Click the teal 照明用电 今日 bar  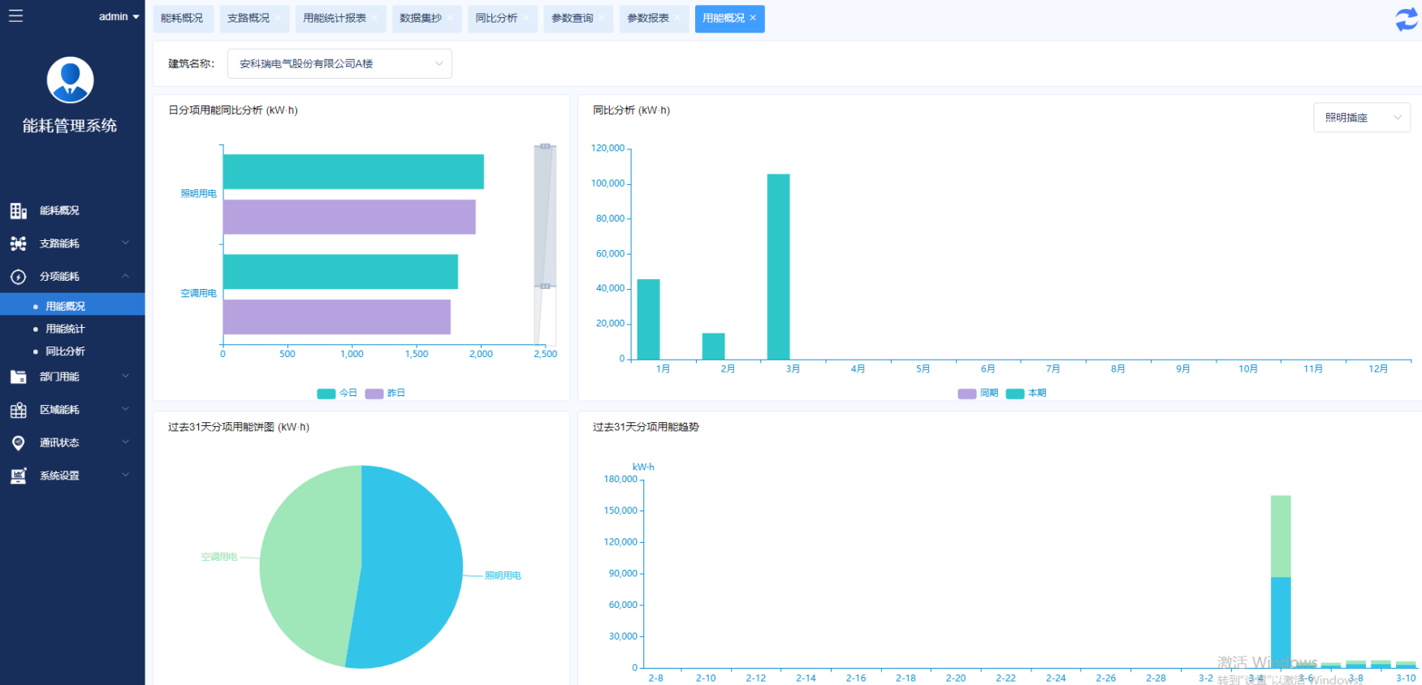coord(353,171)
